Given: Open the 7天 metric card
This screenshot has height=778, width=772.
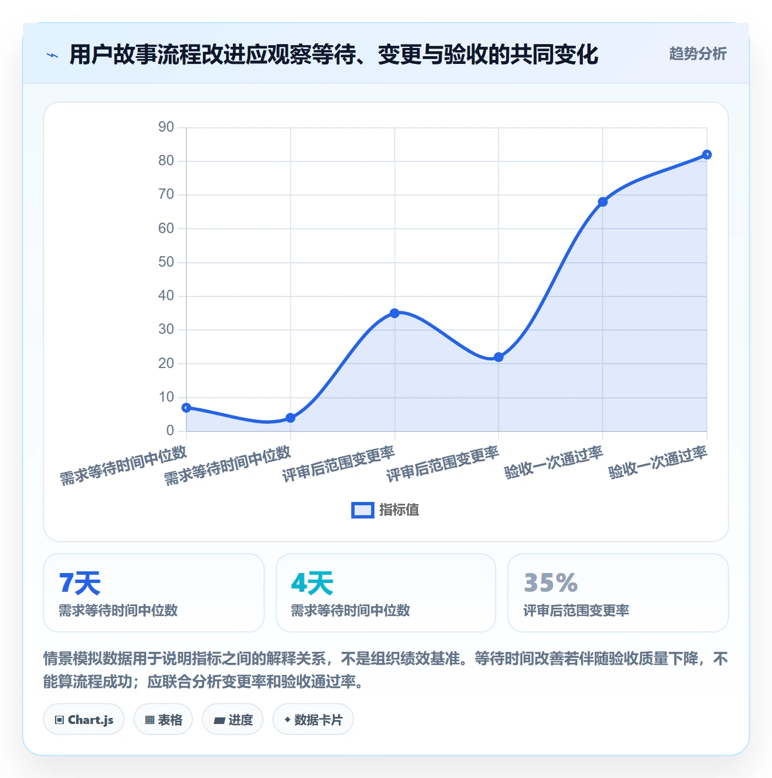Looking at the screenshot, I should point(154,593).
